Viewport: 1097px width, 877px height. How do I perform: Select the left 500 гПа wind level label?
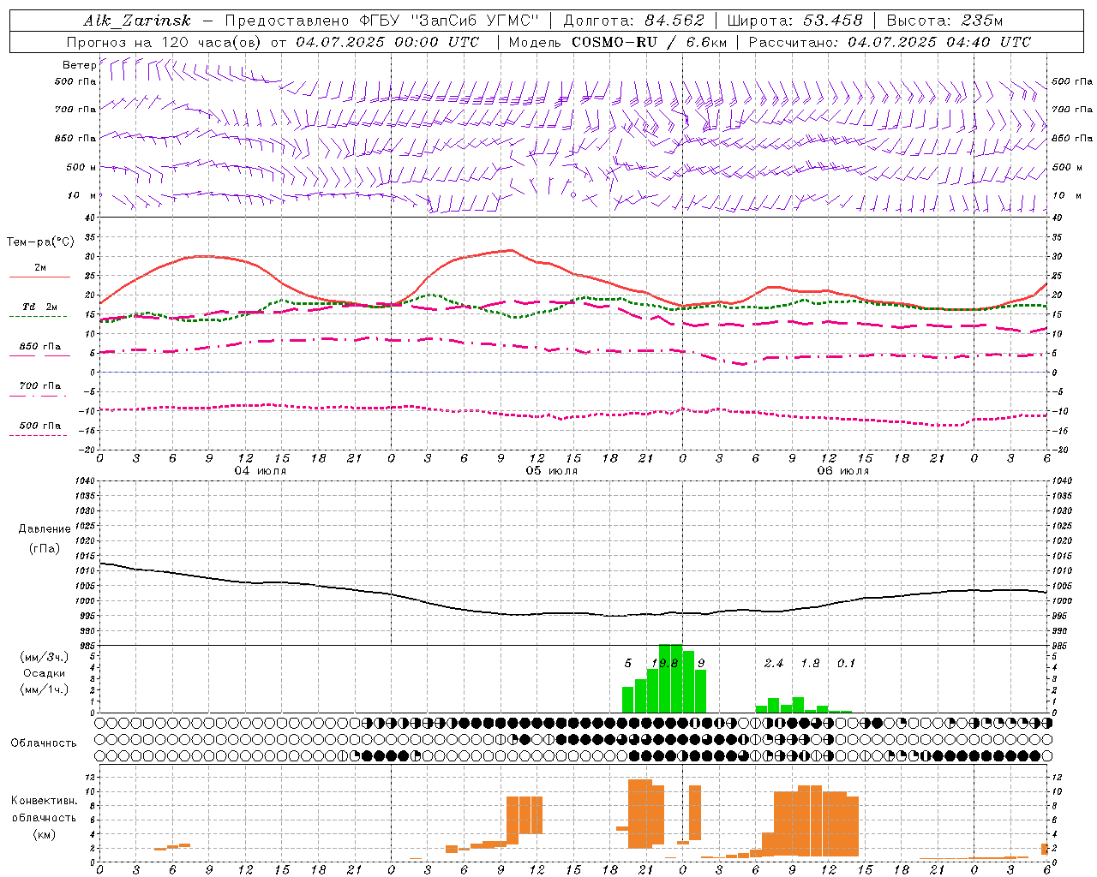75,81
